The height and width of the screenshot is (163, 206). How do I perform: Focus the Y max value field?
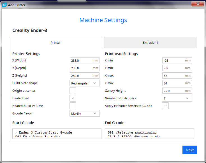click(177, 83)
